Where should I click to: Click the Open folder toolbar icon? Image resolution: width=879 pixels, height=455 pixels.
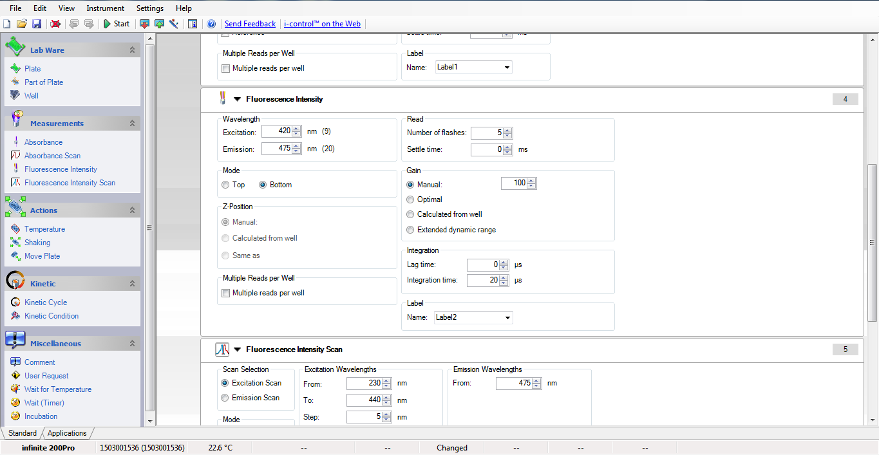[22, 24]
